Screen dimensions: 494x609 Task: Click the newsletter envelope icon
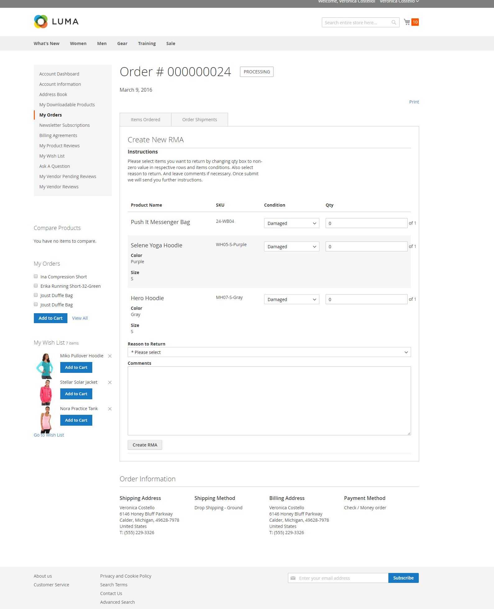293,578
